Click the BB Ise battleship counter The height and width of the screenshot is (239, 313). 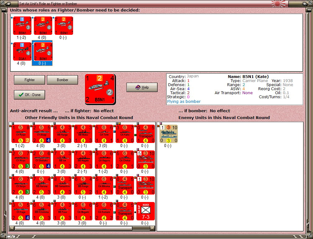62,159
